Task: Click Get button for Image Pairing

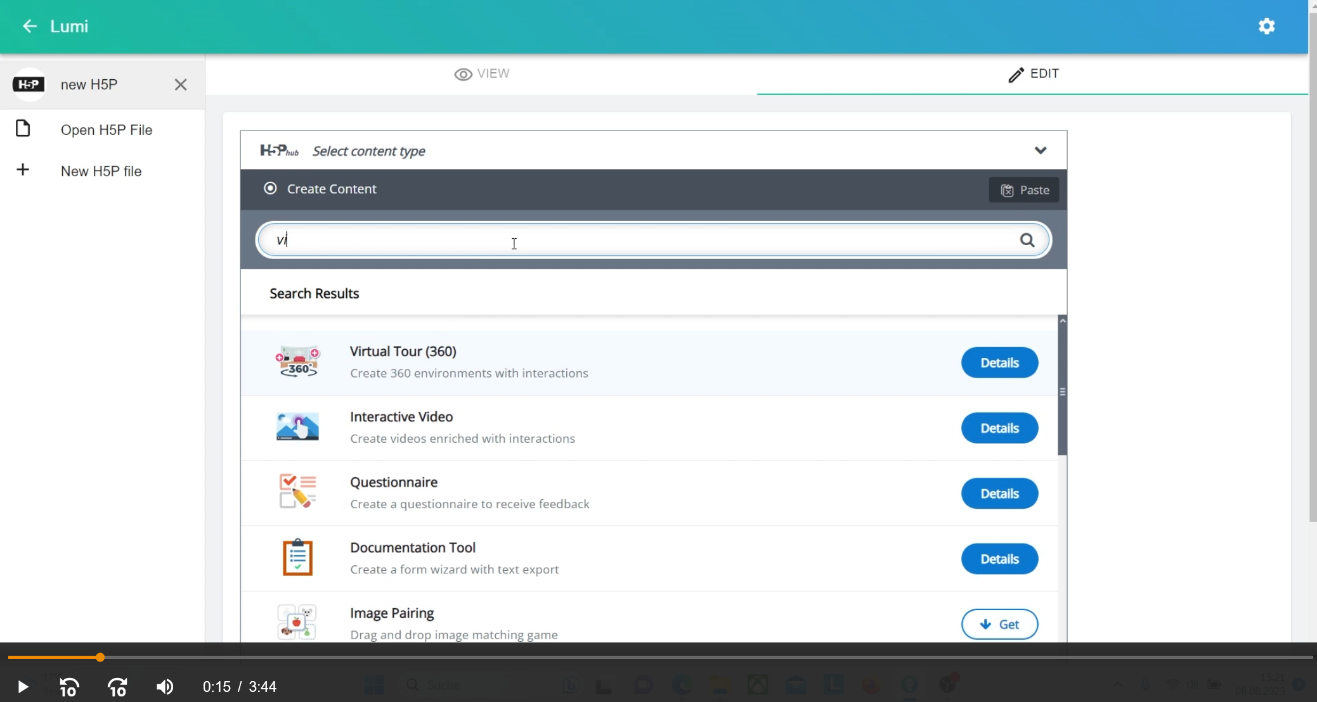Action: (x=999, y=625)
